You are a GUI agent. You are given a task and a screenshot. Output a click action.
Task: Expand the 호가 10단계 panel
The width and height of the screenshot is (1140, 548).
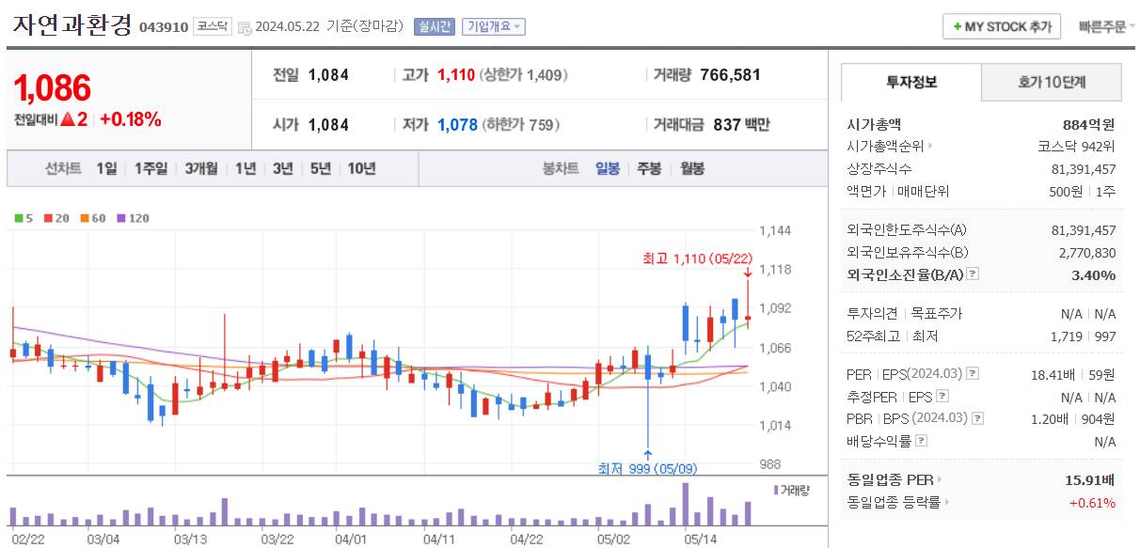[x=1053, y=83]
